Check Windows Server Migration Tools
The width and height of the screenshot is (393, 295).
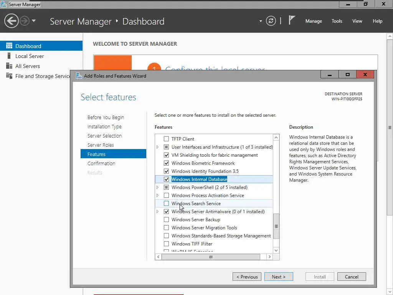(x=166, y=227)
